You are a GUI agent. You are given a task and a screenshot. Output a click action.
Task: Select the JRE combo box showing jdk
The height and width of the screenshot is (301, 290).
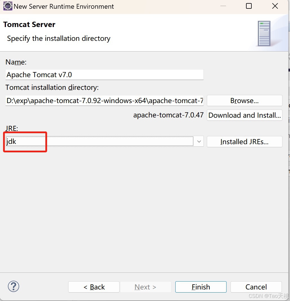pos(104,141)
